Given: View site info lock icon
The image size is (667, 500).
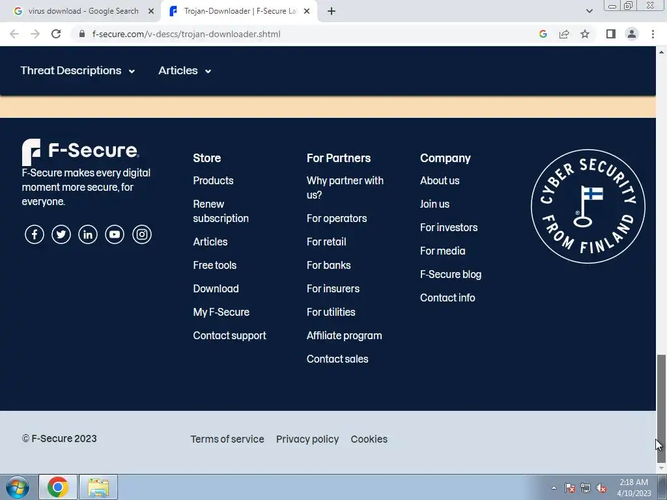Looking at the screenshot, I should (x=82, y=34).
